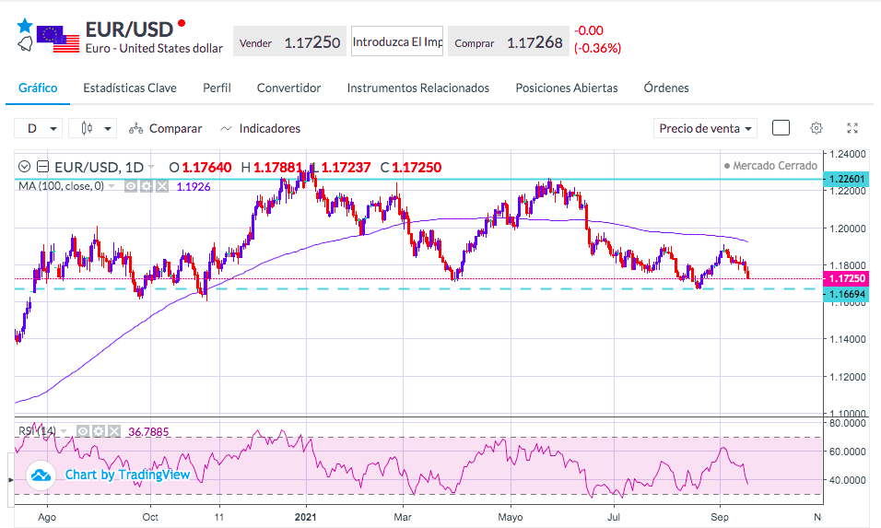Click the 1.22601 price line label
This screenshot has height=528, width=881.
(846, 179)
